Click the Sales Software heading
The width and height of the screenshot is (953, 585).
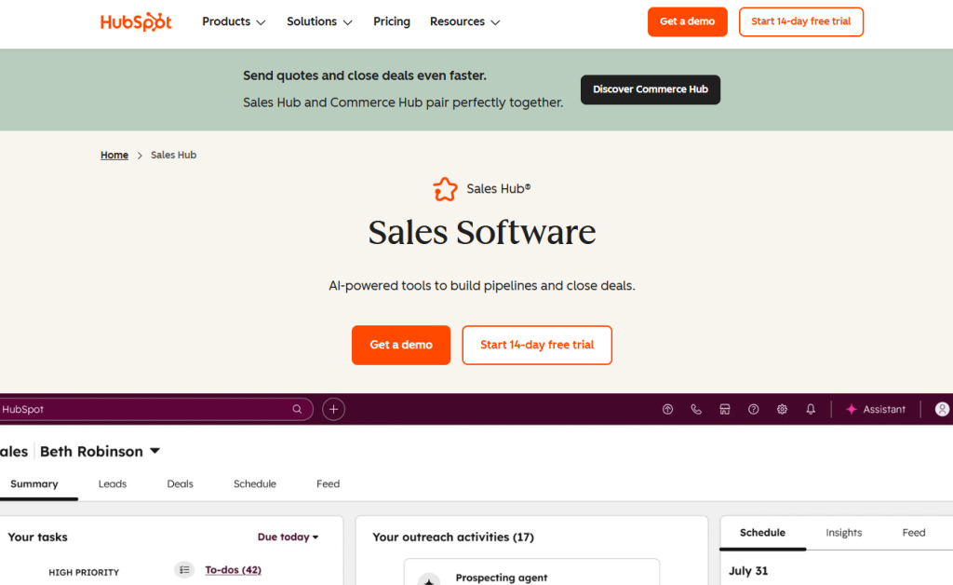tap(482, 232)
